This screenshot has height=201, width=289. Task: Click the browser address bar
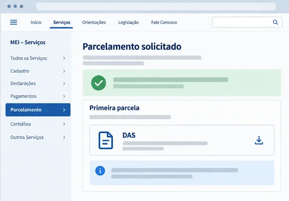point(156,6)
